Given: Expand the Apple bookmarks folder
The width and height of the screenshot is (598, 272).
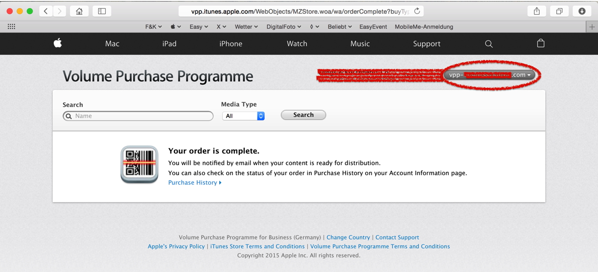Looking at the screenshot, I should 176,27.
